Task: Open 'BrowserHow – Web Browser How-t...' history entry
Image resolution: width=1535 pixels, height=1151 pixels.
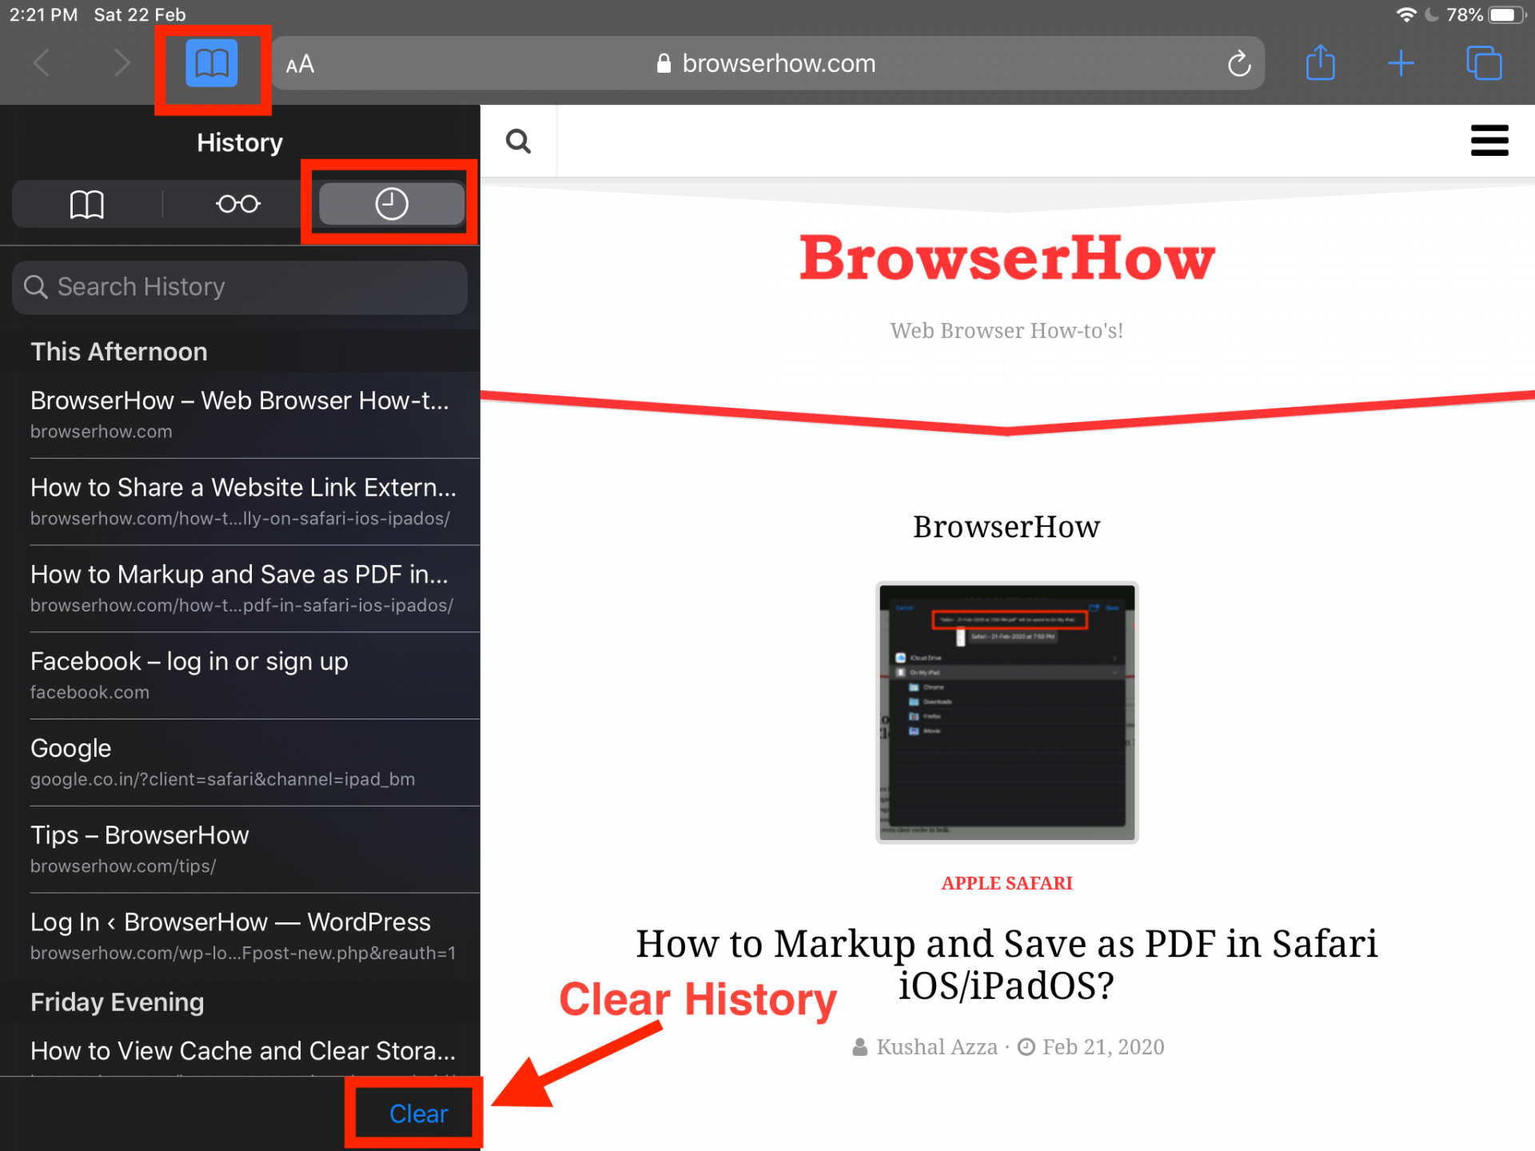Action: click(x=240, y=415)
